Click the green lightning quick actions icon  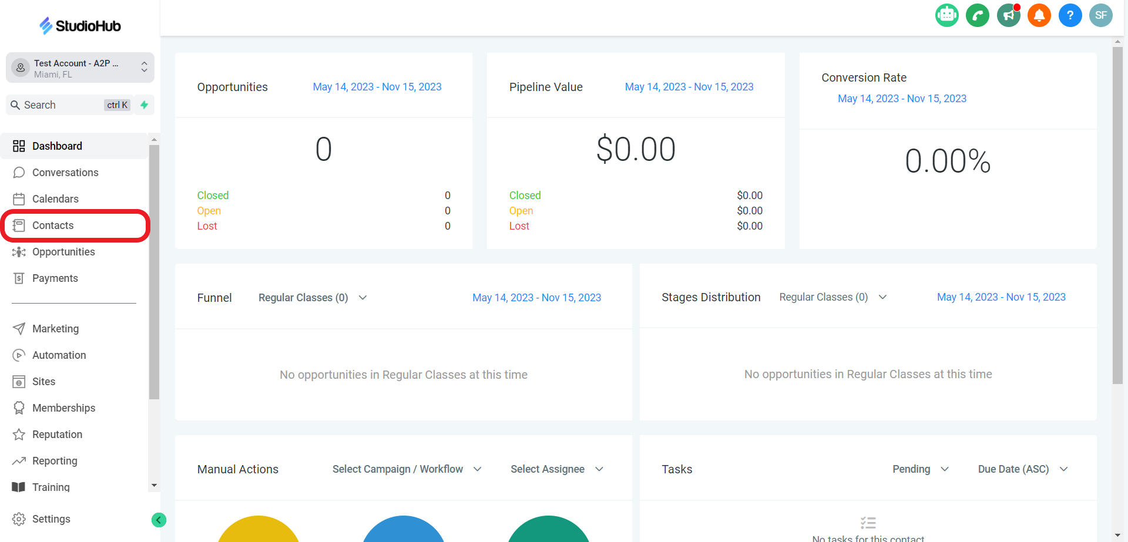(x=144, y=105)
